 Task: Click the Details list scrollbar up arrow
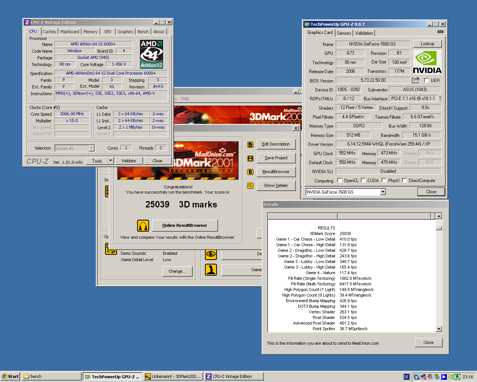coord(439,216)
